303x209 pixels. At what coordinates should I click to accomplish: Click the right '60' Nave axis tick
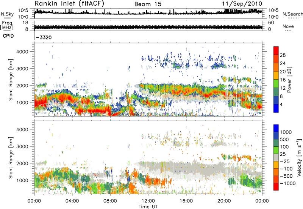coord(271,23)
